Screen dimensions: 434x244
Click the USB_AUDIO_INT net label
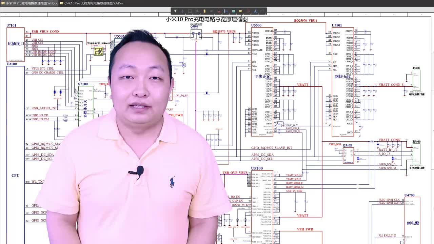pyautogui.click(x=44, y=108)
